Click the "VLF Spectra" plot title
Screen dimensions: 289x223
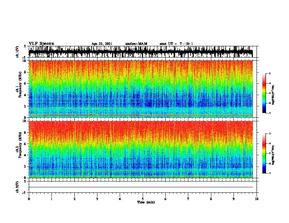click(41, 44)
